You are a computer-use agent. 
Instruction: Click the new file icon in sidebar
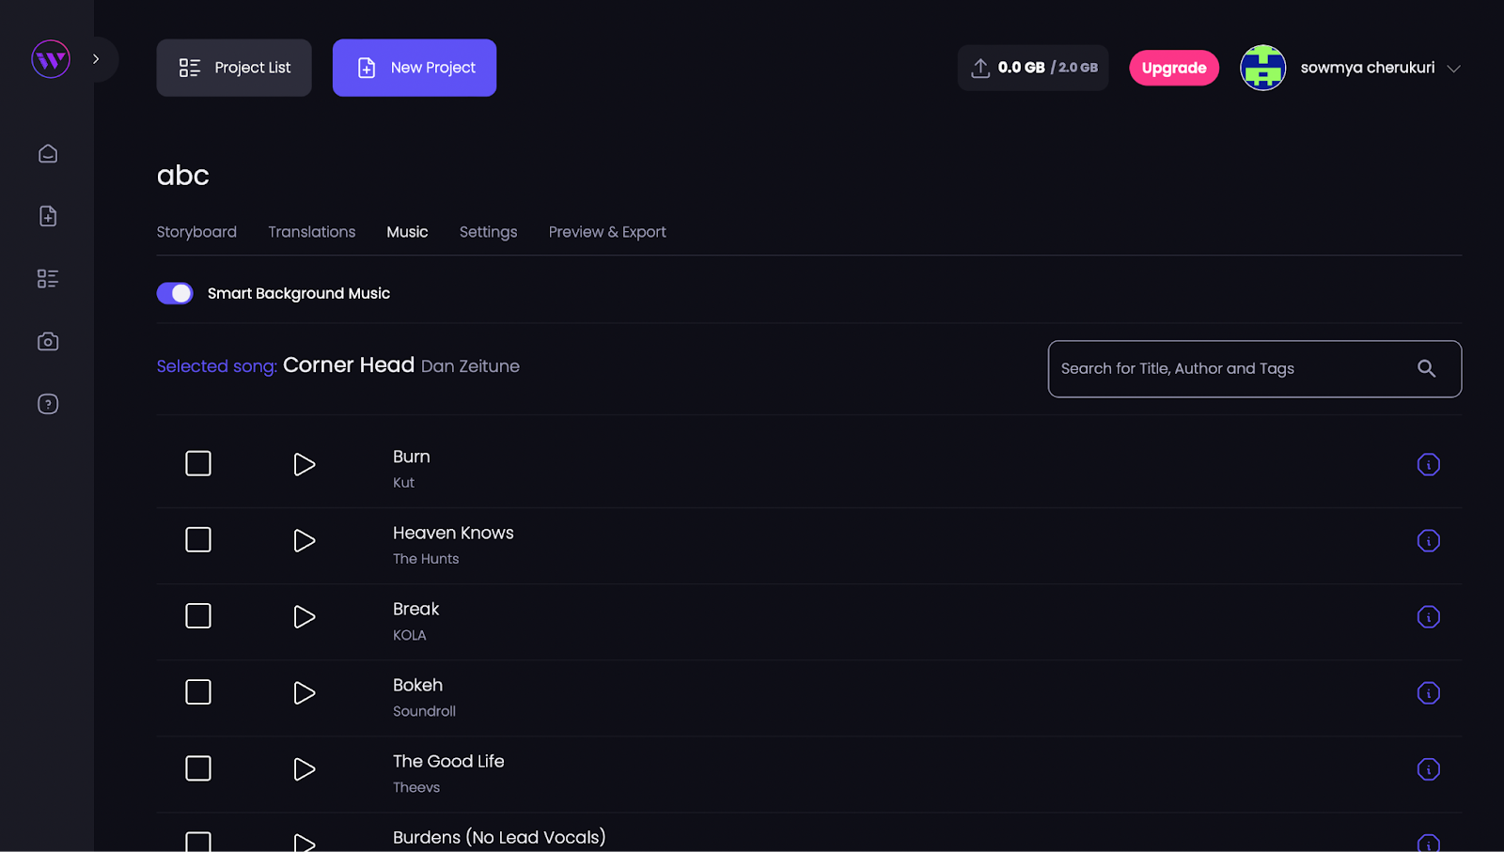click(x=48, y=216)
